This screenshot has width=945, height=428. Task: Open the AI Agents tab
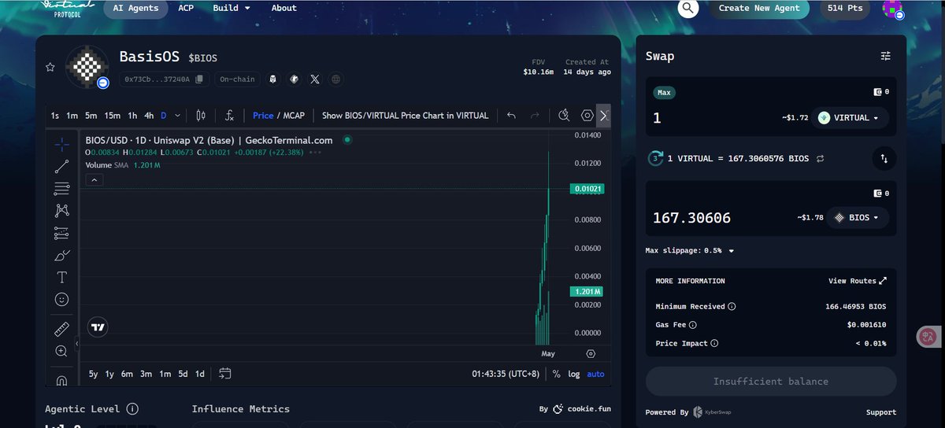click(x=135, y=8)
